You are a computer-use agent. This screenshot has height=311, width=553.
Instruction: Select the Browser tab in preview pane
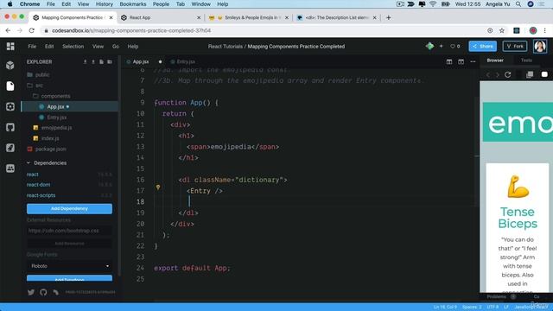click(x=495, y=60)
